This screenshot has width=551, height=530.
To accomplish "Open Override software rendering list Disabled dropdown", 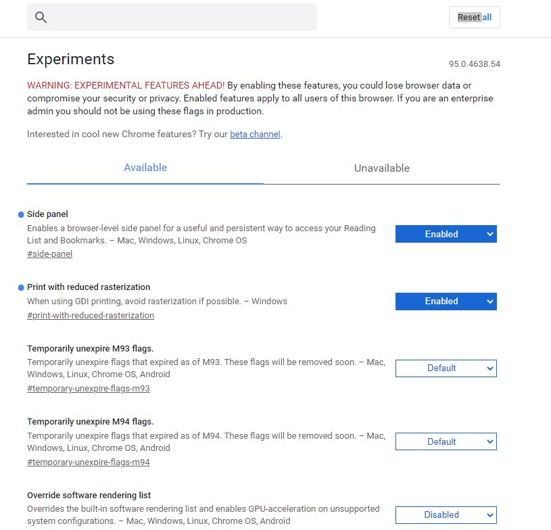I will 446,514.
